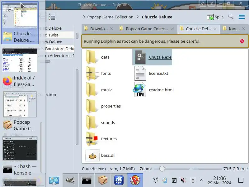The height and width of the screenshot is (187, 249).
Task: Open Konsole terminal from the taskbar
Action: pos(87,180)
